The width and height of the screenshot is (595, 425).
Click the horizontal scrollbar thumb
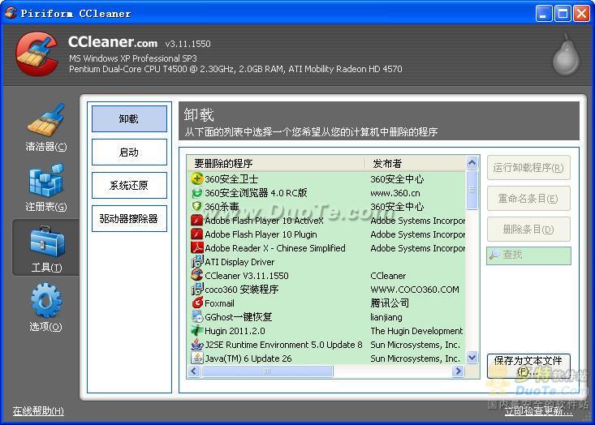coord(267,371)
